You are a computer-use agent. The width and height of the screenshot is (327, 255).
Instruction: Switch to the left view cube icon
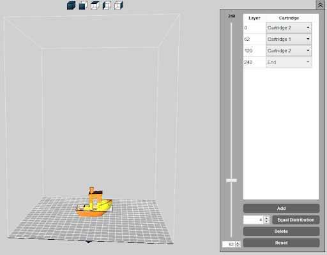(x=107, y=5)
